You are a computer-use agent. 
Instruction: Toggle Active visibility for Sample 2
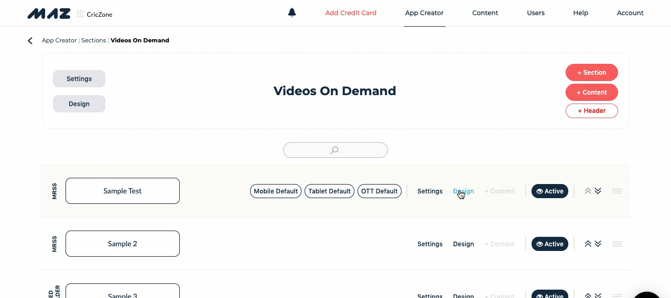[x=550, y=244]
